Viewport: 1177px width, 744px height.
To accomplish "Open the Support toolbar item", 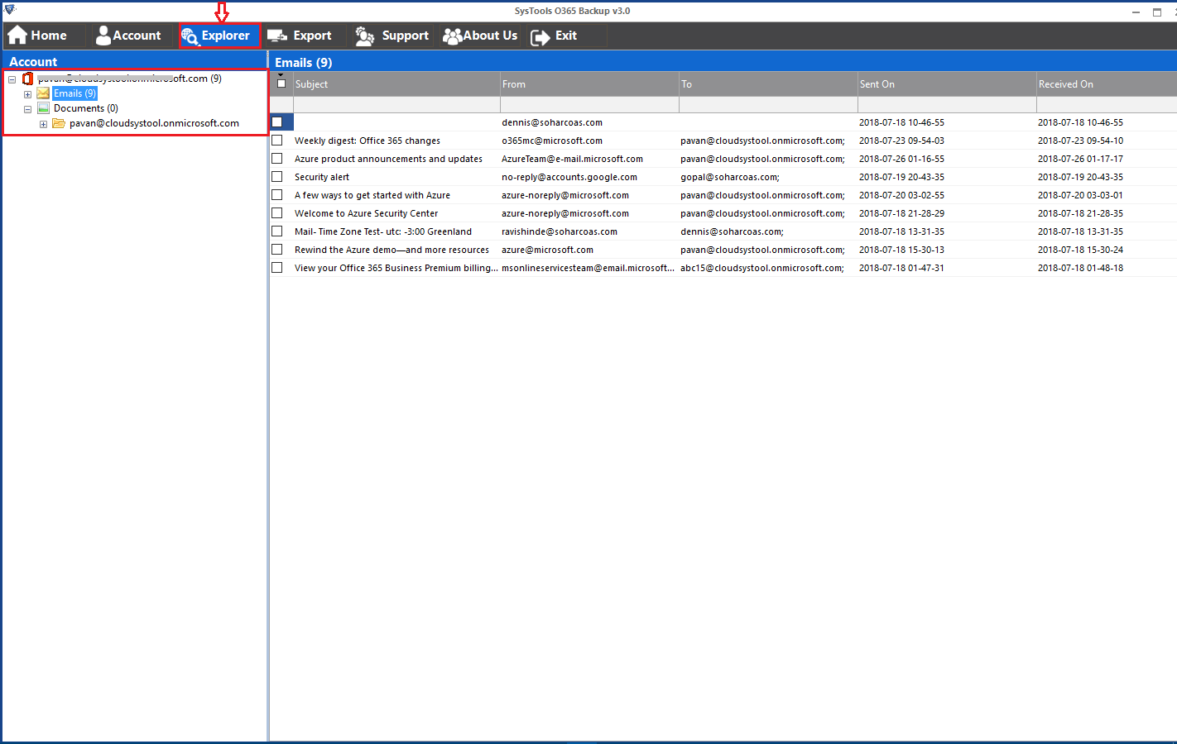I will pyautogui.click(x=392, y=36).
